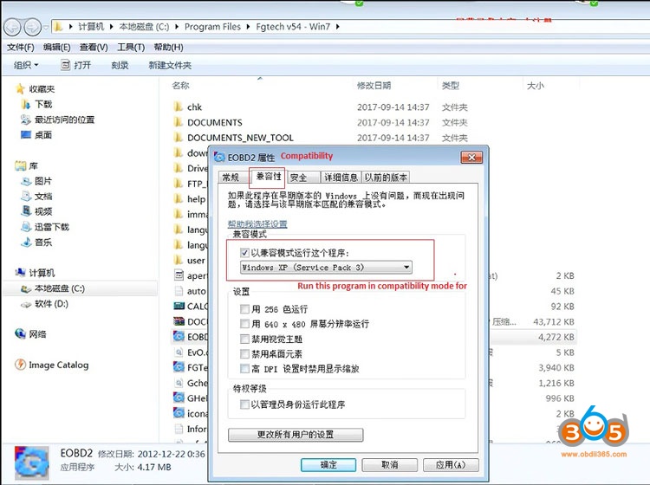Click the 打开 open toolbar button
Screen dimensions: 650x485
(x=76, y=65)
